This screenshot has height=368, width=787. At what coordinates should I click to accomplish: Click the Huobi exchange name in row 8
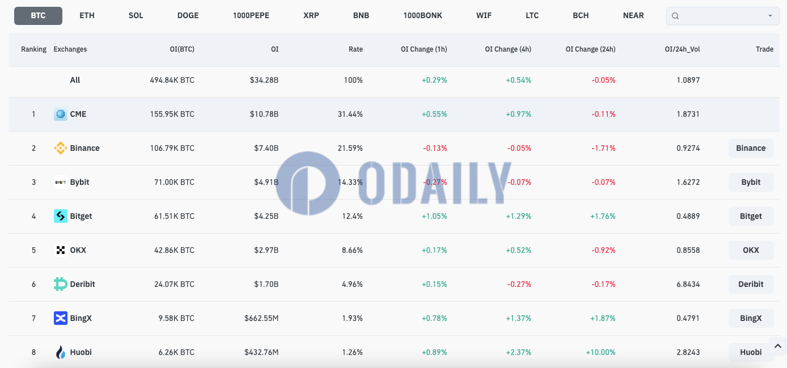coord(81,352)
